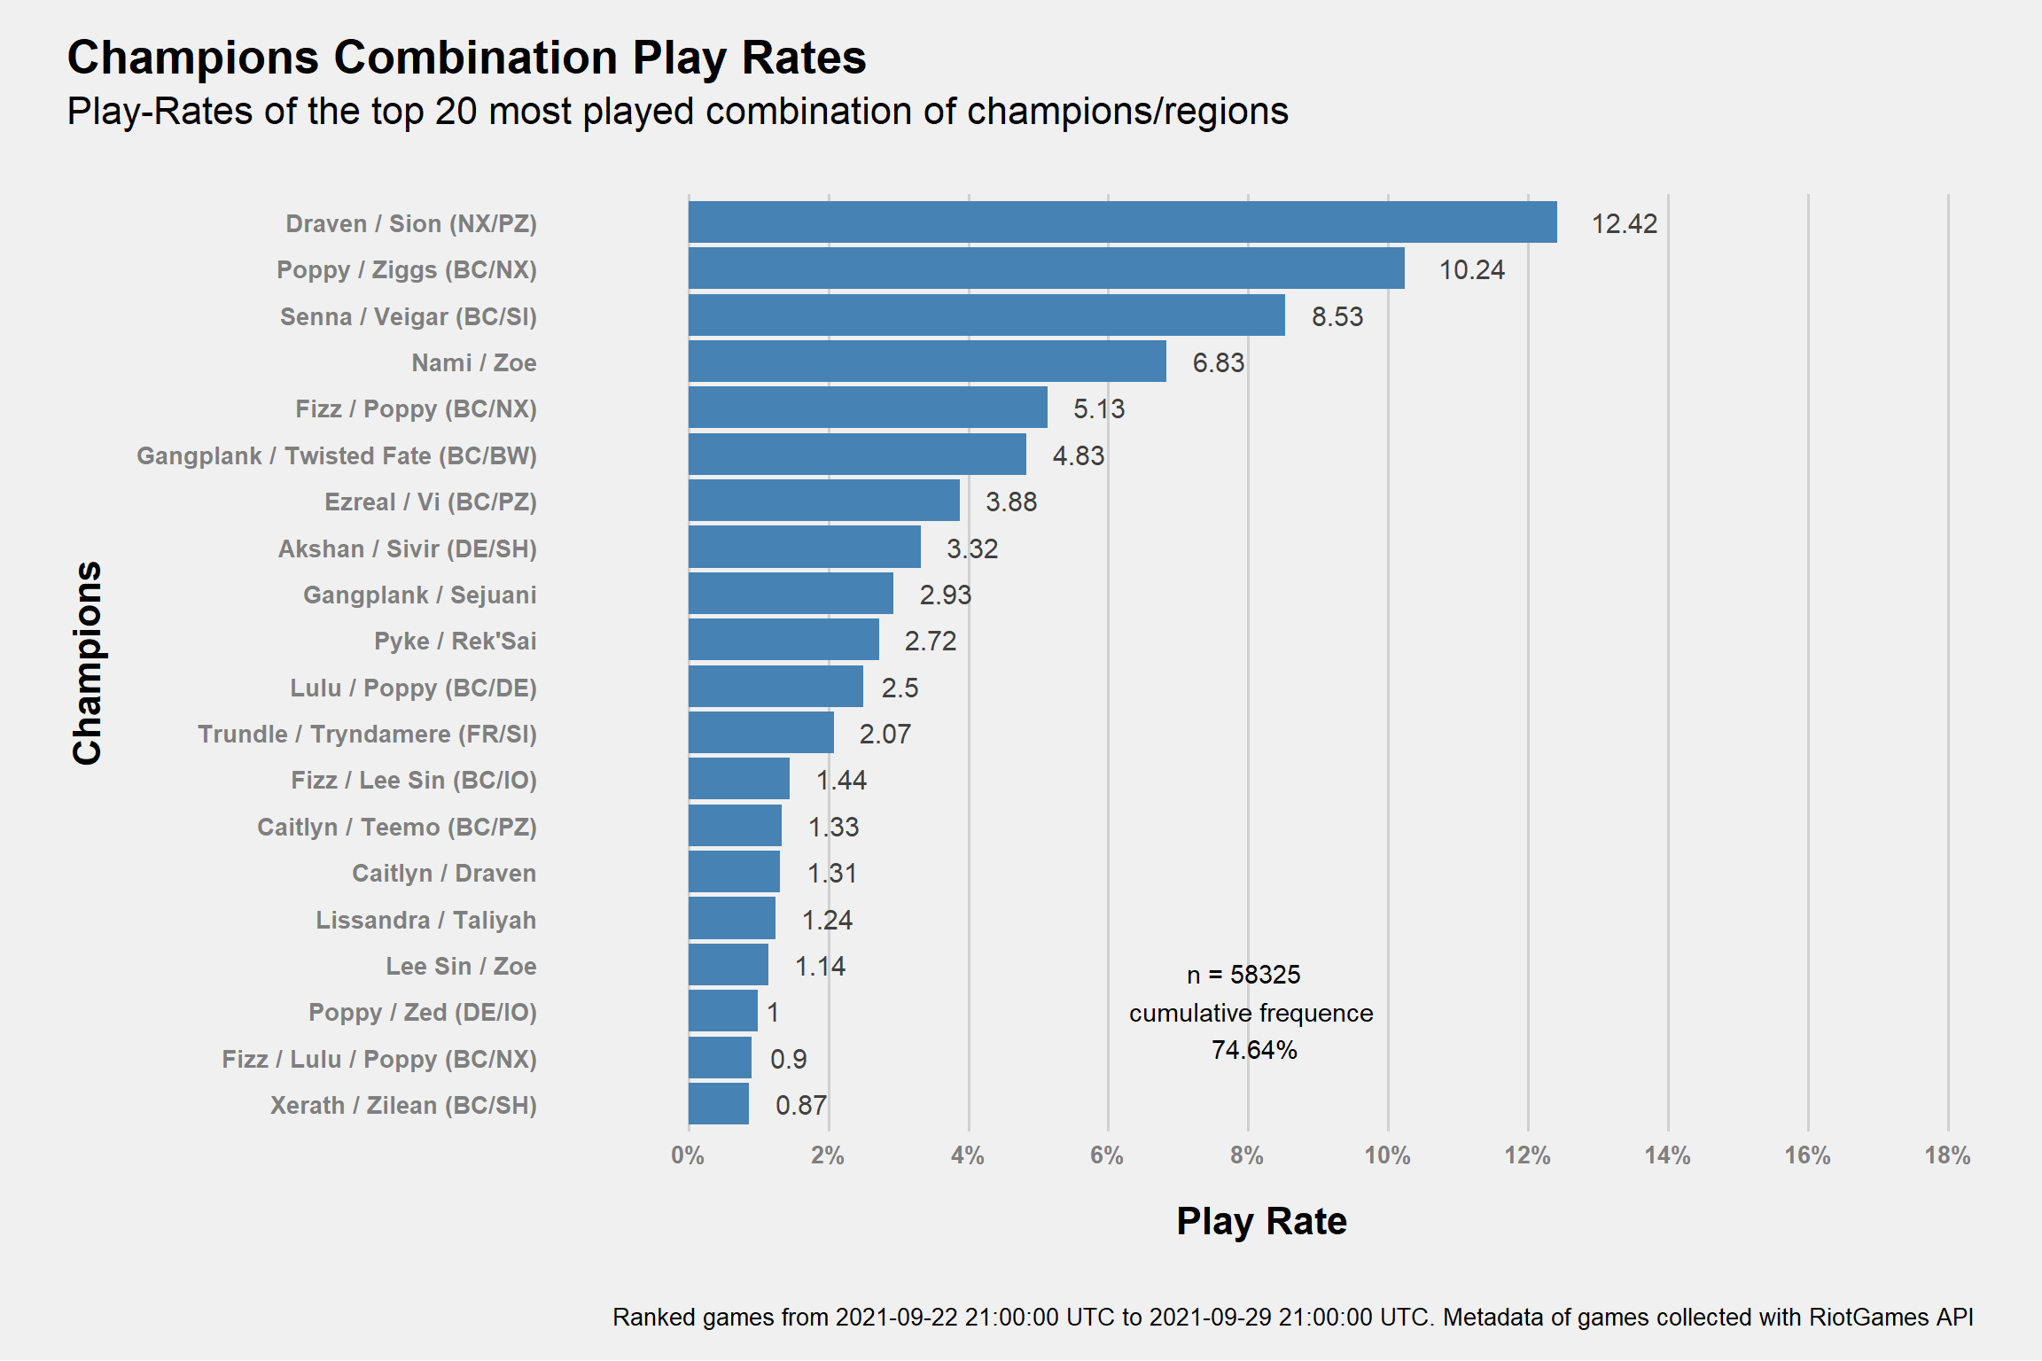Click the Pyke / Rek'Sai bar
The width and height of the screenshot is (2042, 1361).
click(783, 640)
